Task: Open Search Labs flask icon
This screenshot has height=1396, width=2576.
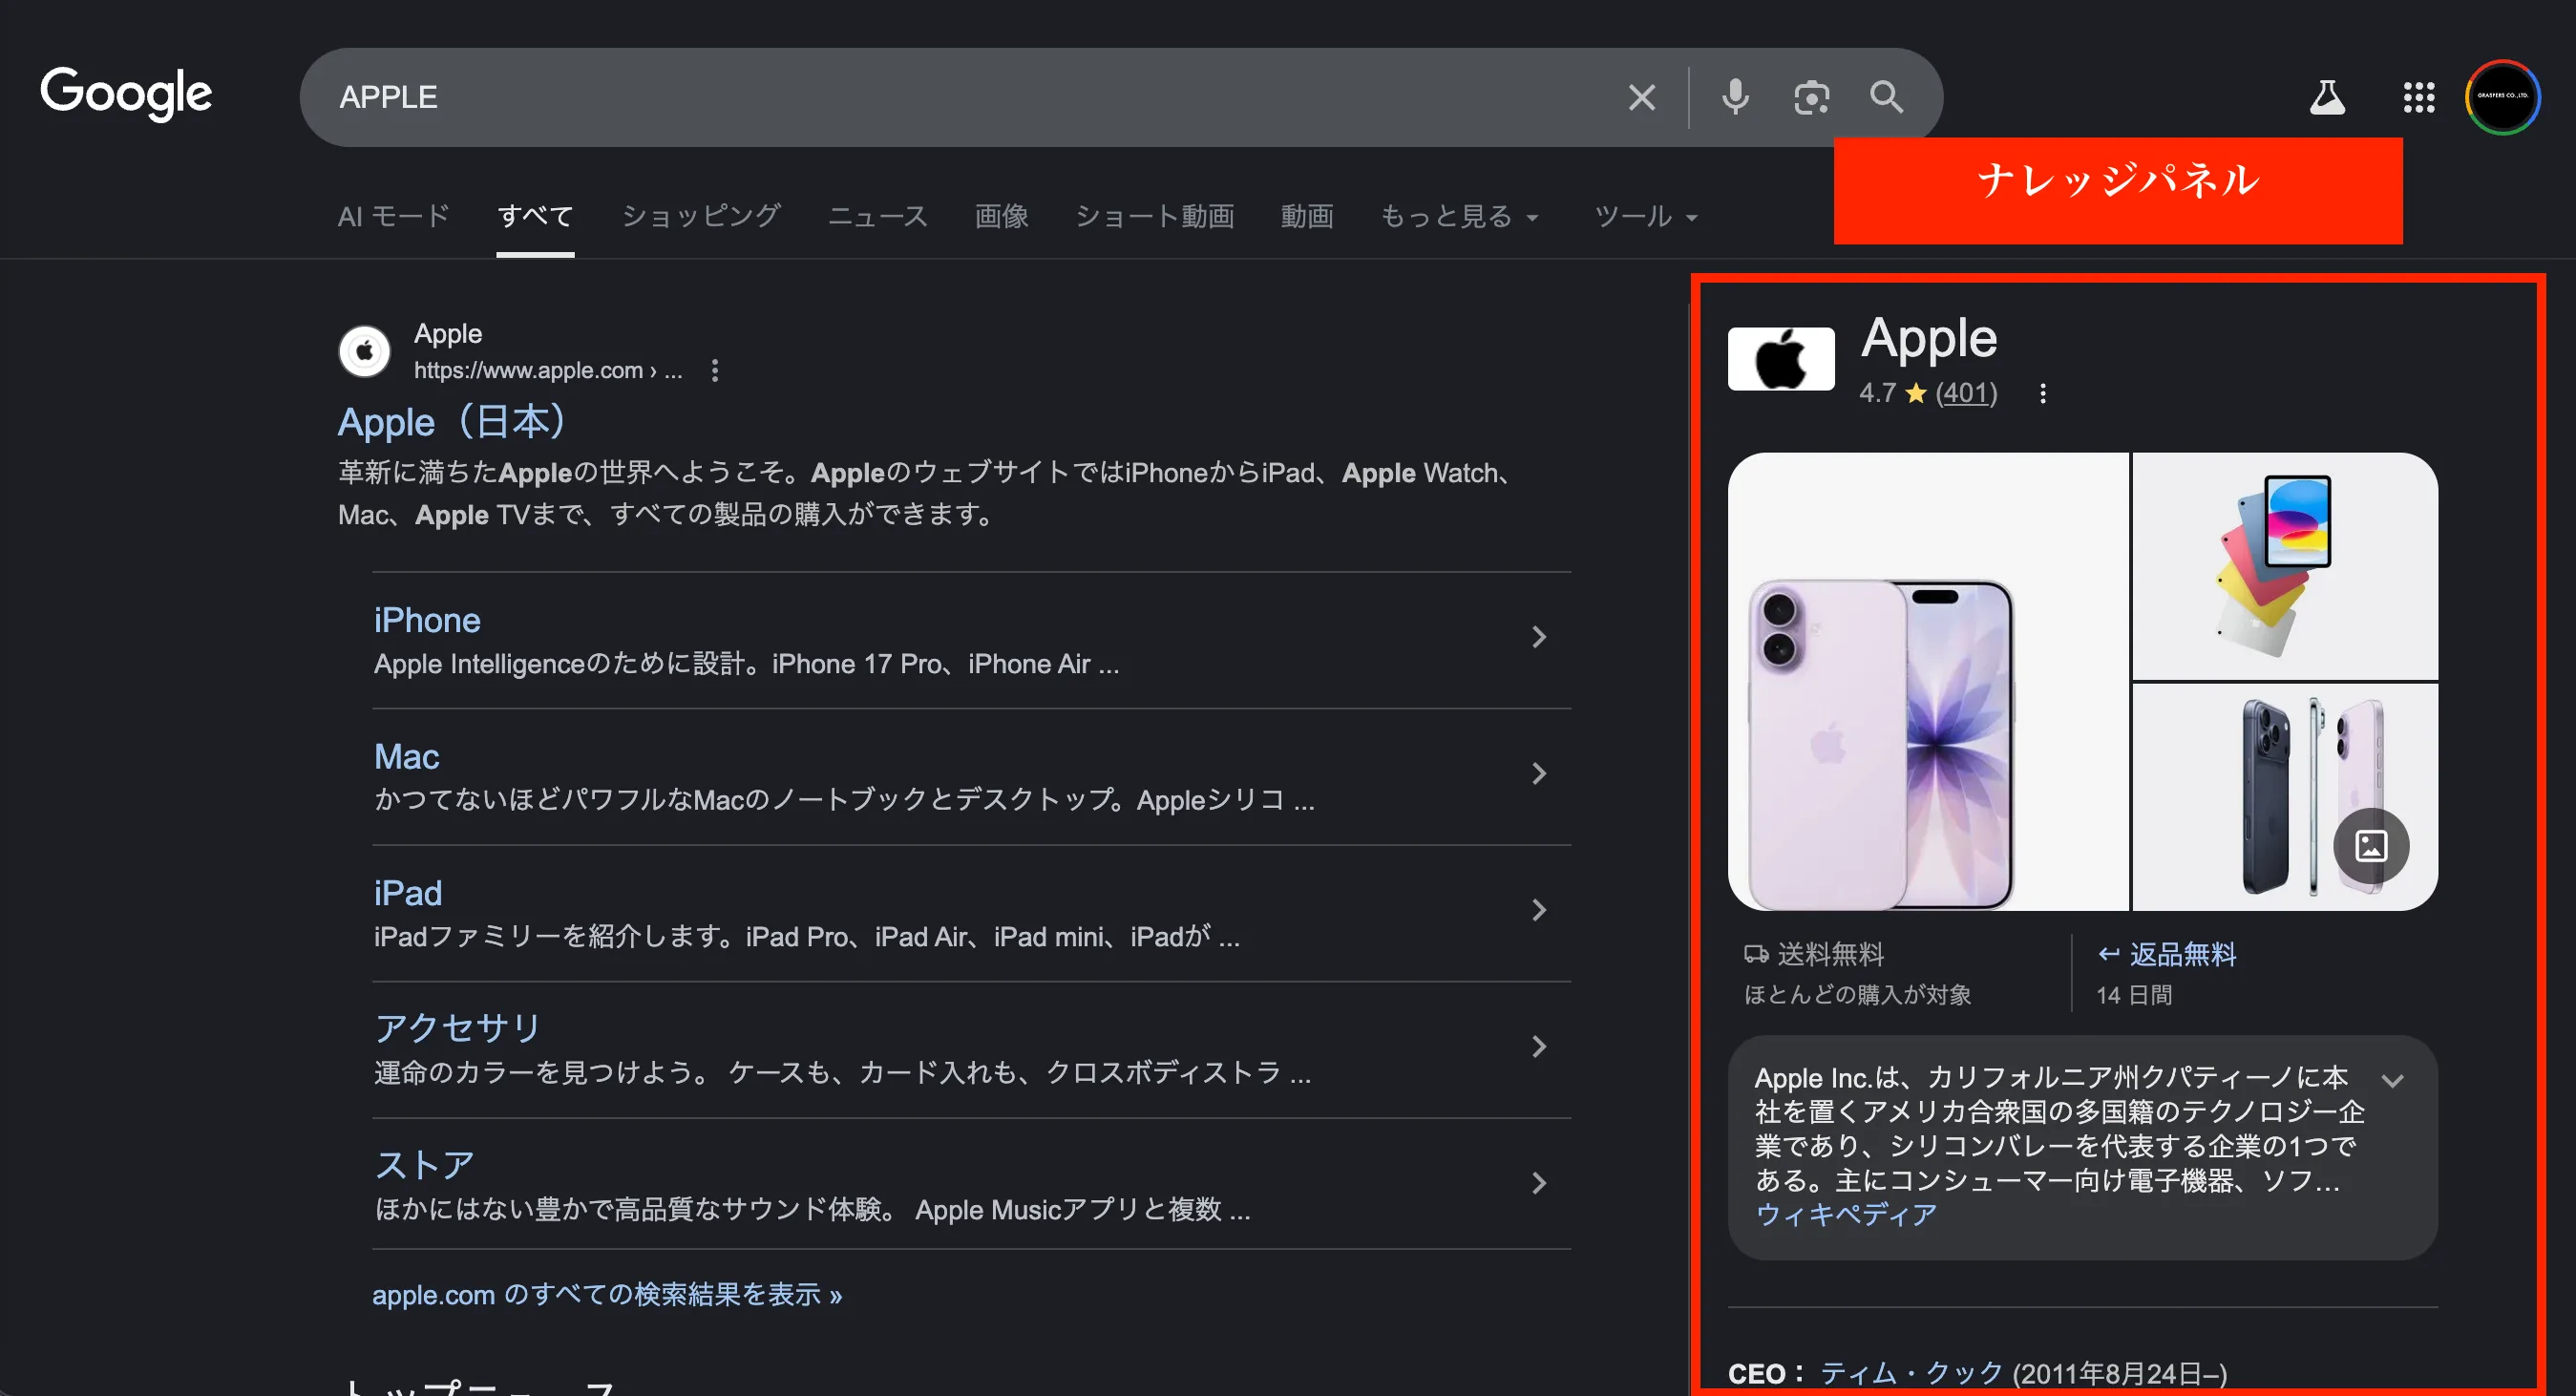Action: [2326, 97]
